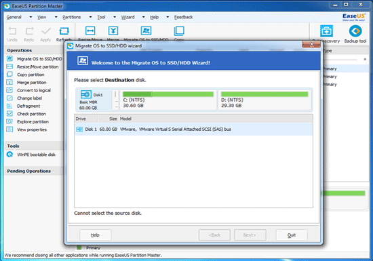
Task: Click the Tools panel header
Action: pyautogui.click(x=33, y=146)
